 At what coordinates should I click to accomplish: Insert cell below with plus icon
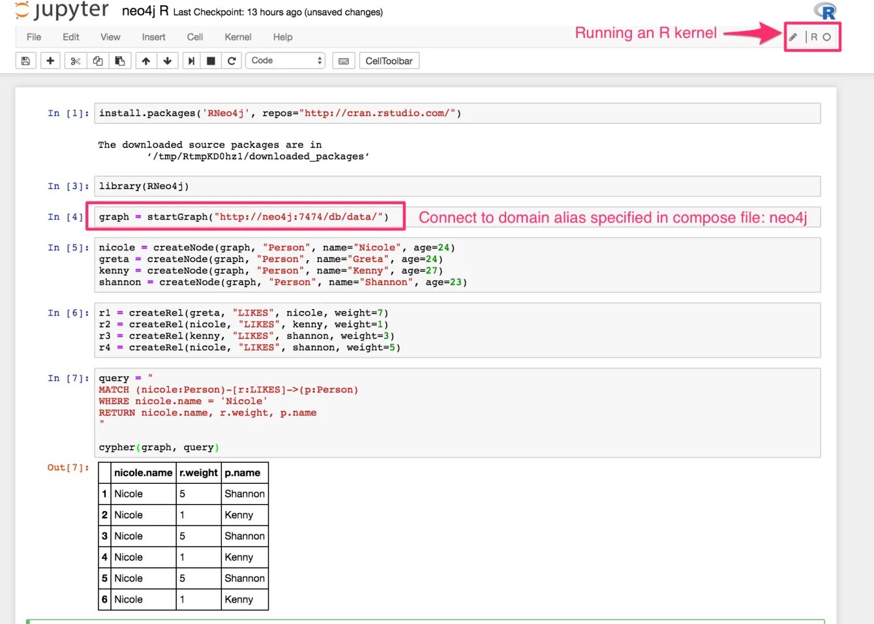(x=50, y=61)
